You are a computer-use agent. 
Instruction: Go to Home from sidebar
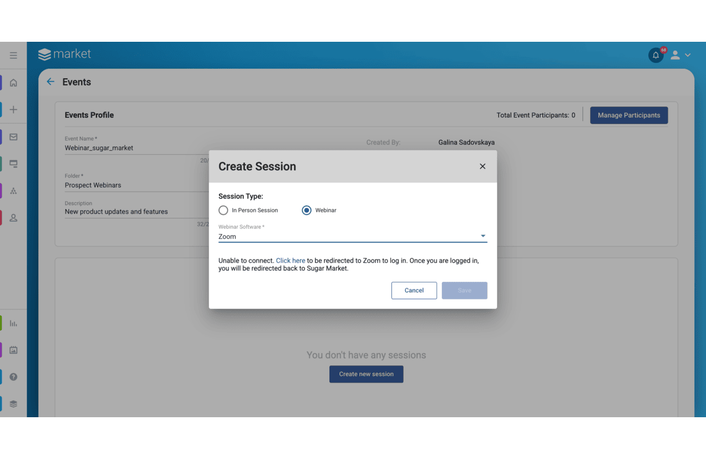click(14, 83)
